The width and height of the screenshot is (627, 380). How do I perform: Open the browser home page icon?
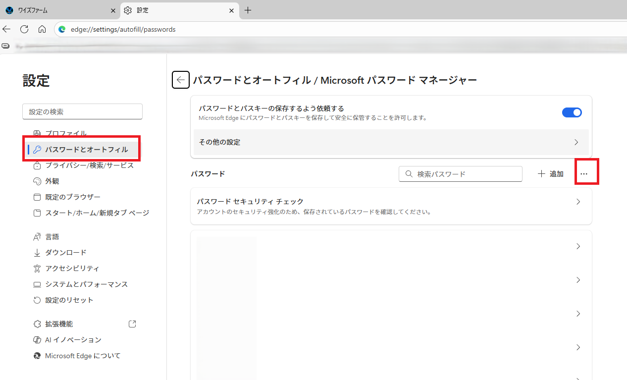tap(42, 29)
